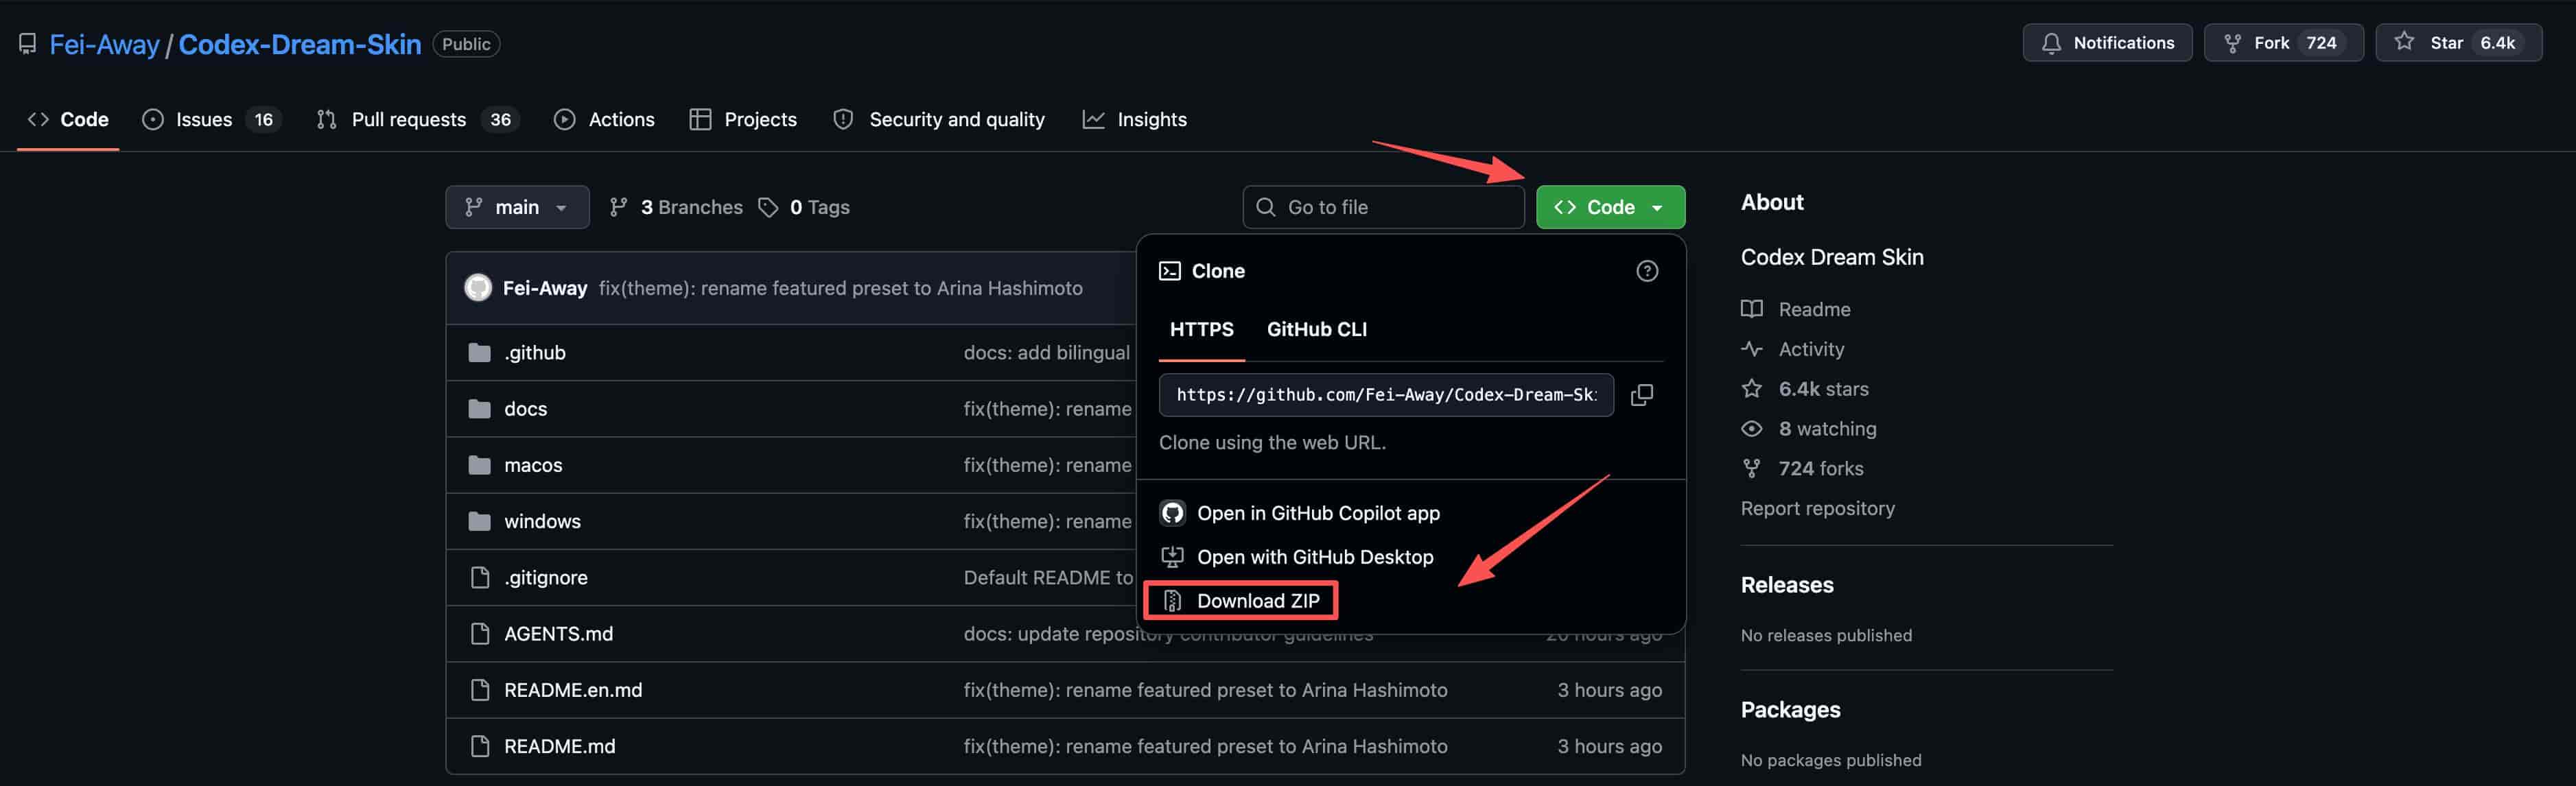
Task: Open the Pull requests tab
Action: coord(418,120)
